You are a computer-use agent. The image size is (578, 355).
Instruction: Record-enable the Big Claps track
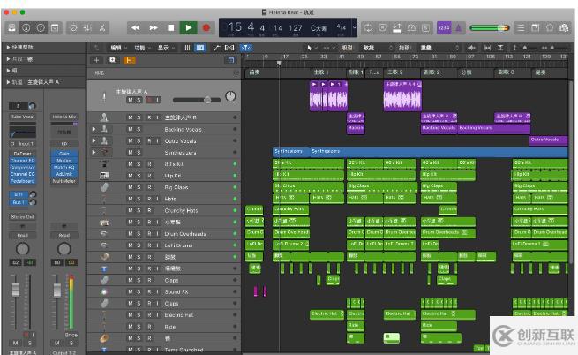click(x=149, y=187)
